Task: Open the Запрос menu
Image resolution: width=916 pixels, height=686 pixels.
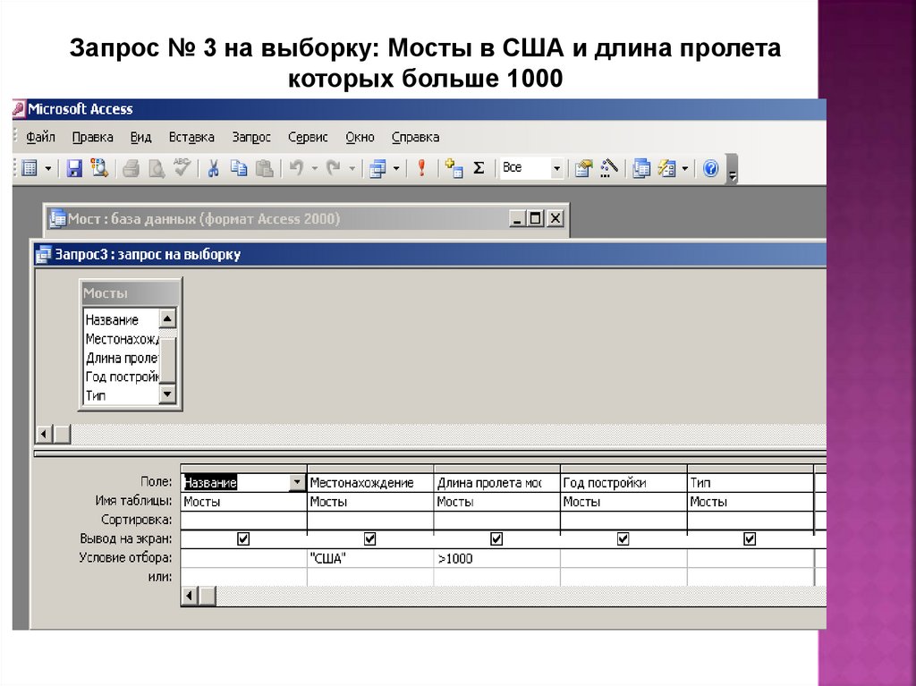Action: pyautogui.click(x=251, y=137)
